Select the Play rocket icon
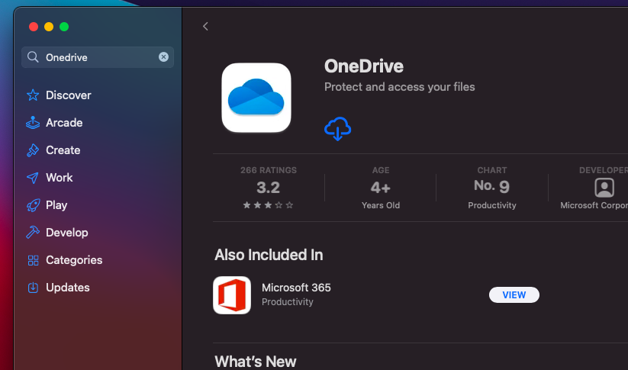This screenshot has height=370, width=628. (33, 205)
